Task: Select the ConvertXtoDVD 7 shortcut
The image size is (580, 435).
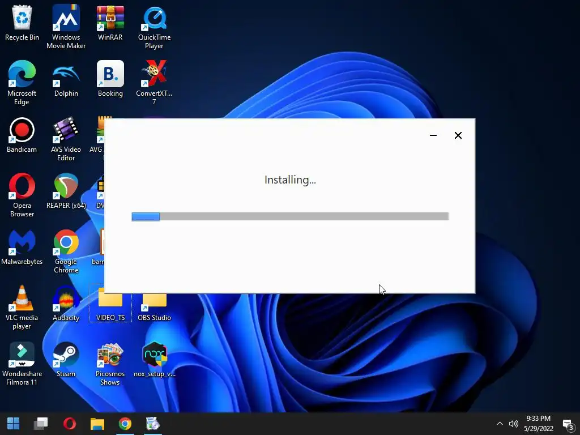Action: (x=154, y=83)
